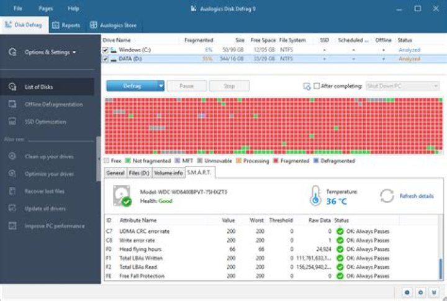The width and height of the screenshot is (447, 301).
Task: Click the Update all drivers icon
Action: [x=12, y=209]
